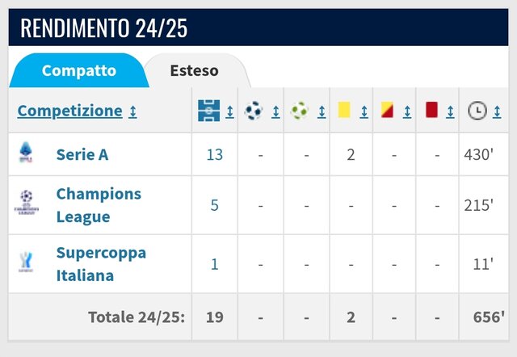This screenshot has height=357, width=517.
Task: Click the Champions League logo
Action: tap(27, 203)
